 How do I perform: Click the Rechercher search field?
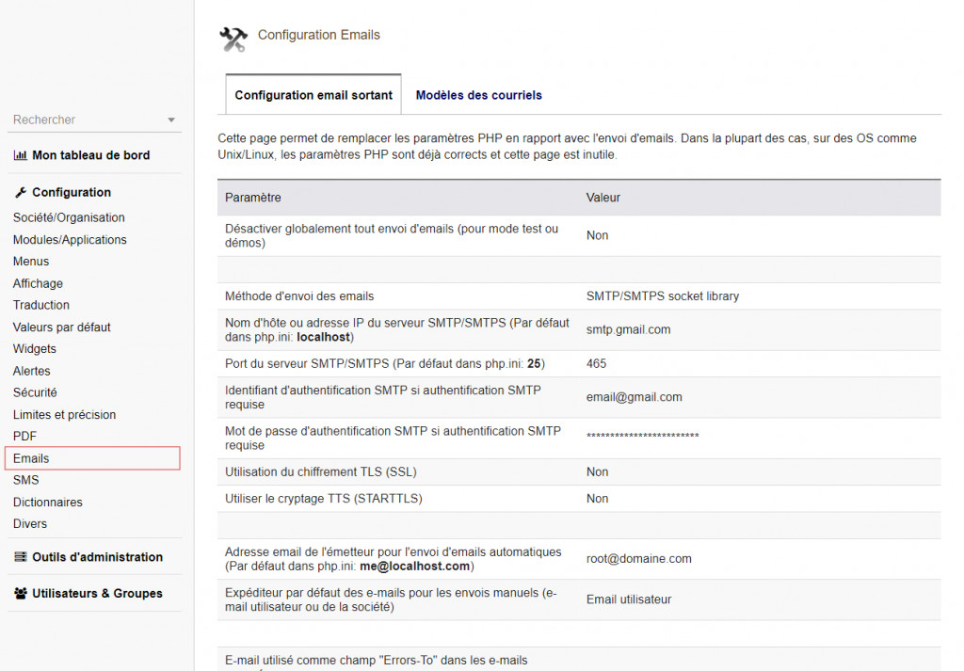[85, 120]
